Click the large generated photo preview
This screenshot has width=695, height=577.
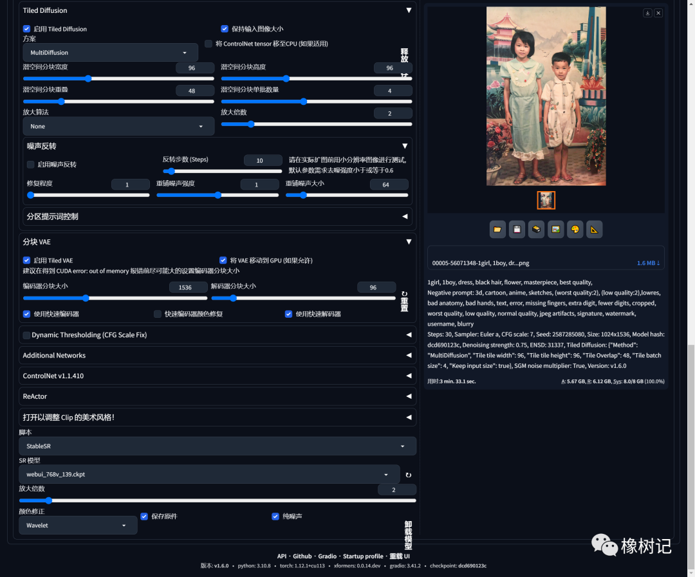(x=546, y=96)
